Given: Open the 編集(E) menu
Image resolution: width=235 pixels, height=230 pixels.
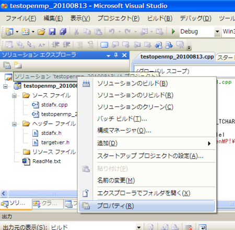Looking at the screenshot, I should click(53, 18).
